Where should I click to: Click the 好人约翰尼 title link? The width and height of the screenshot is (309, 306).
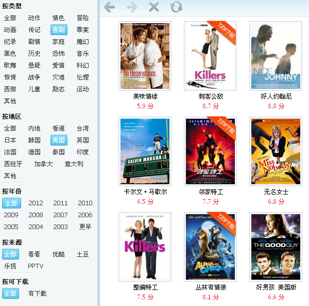pyautogui.click(x=276, y=96)
